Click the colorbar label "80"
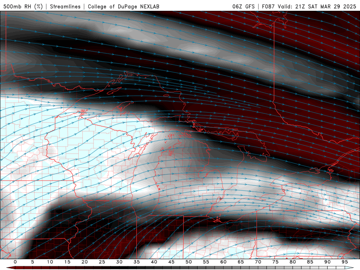 [x=292, y=262]
